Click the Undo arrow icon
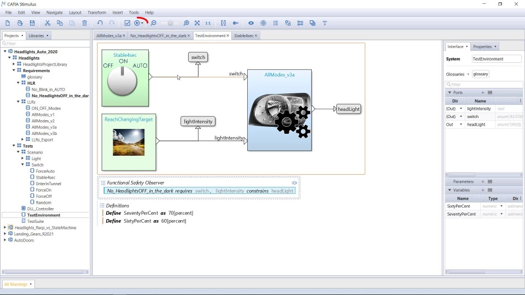The image size is (525, 295). pyautogui.click(x=100, y=23)
